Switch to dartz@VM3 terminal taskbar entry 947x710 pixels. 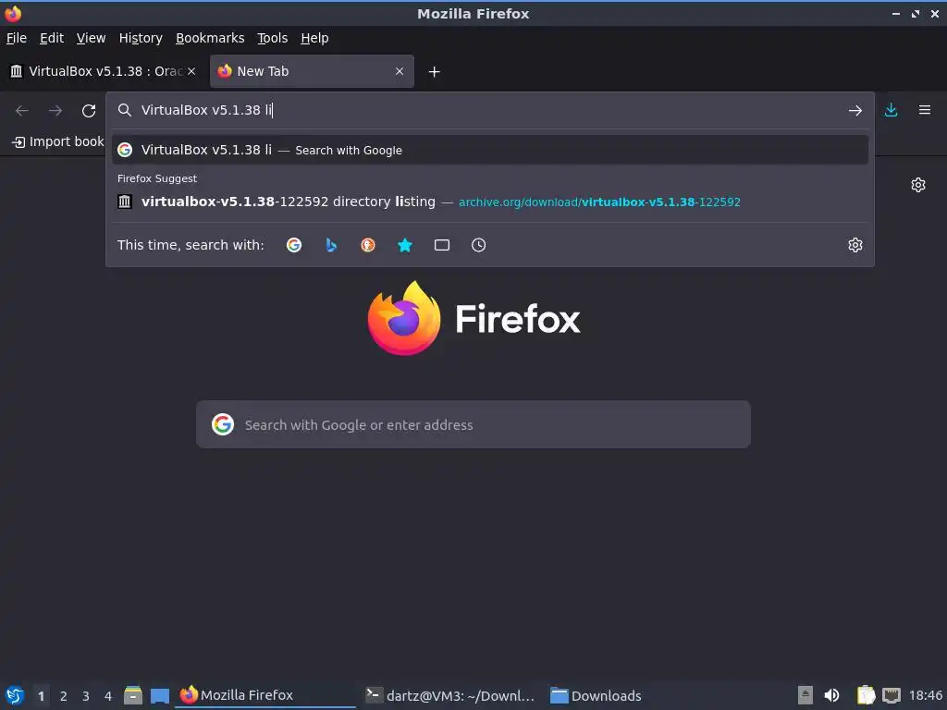point(450,695)
